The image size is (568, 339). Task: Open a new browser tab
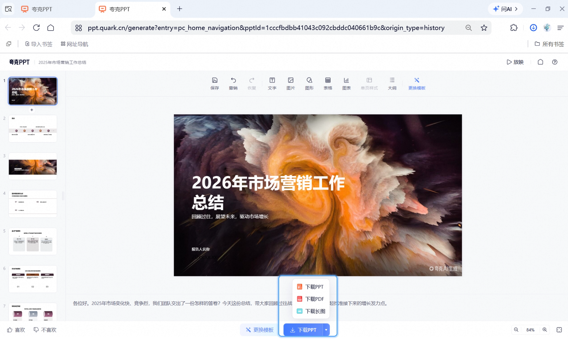pyautogui.click(x=180, y=9)
